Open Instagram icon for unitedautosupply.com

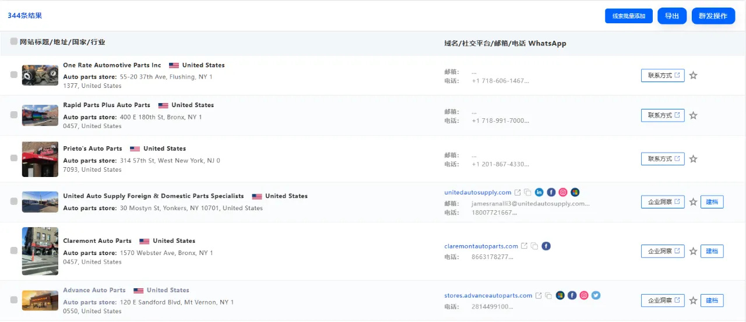point(563,192)
